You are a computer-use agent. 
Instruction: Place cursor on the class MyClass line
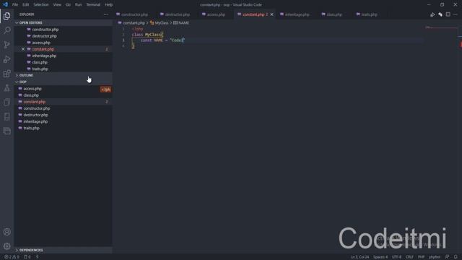[x=147, y=35]
